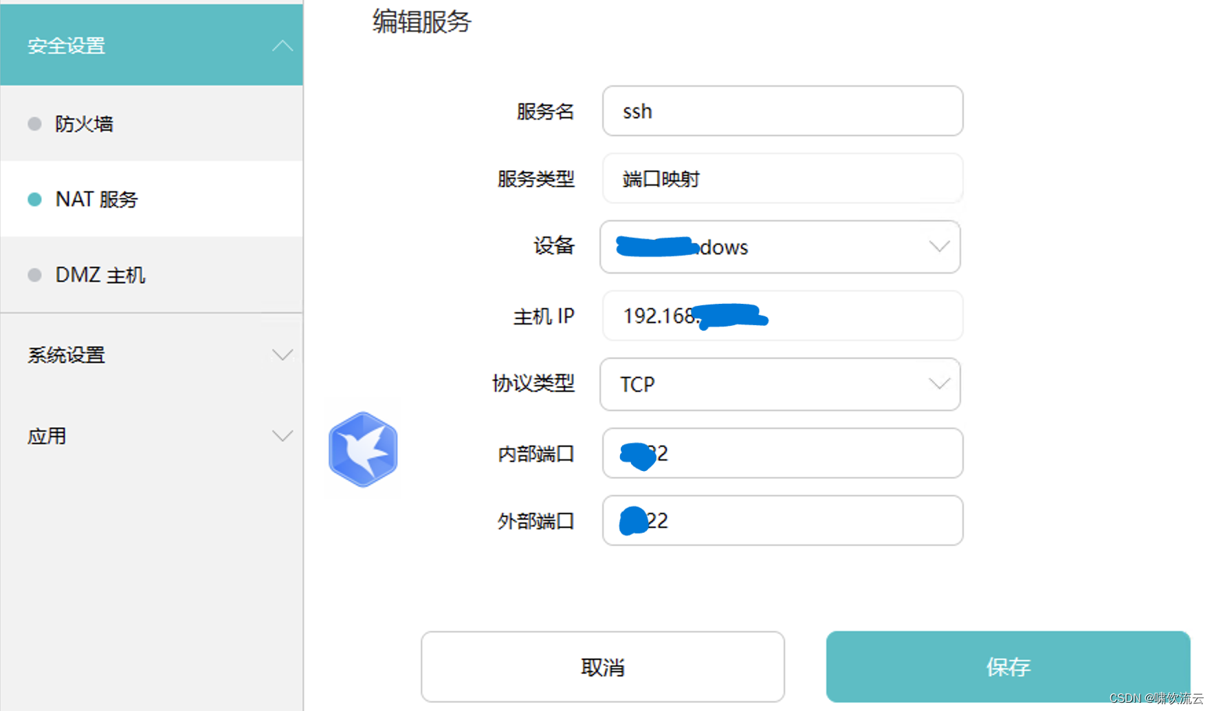Open the 协议类型 TCP dropdown
The height and width of the screenshot is (711, 1214).
(938, 384)
